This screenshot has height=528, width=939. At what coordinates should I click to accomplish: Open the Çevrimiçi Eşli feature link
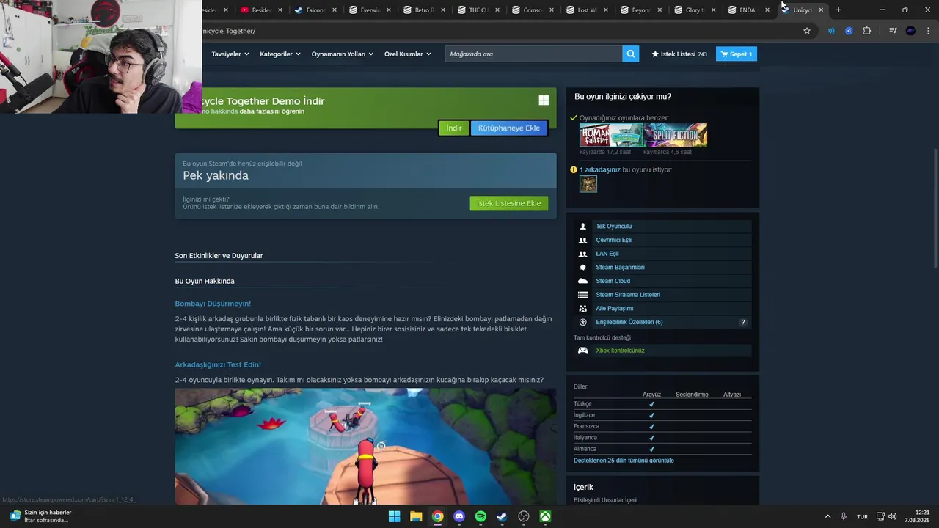(613, 240)
